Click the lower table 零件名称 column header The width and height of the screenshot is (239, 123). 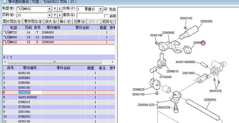(x=63, y=68)
